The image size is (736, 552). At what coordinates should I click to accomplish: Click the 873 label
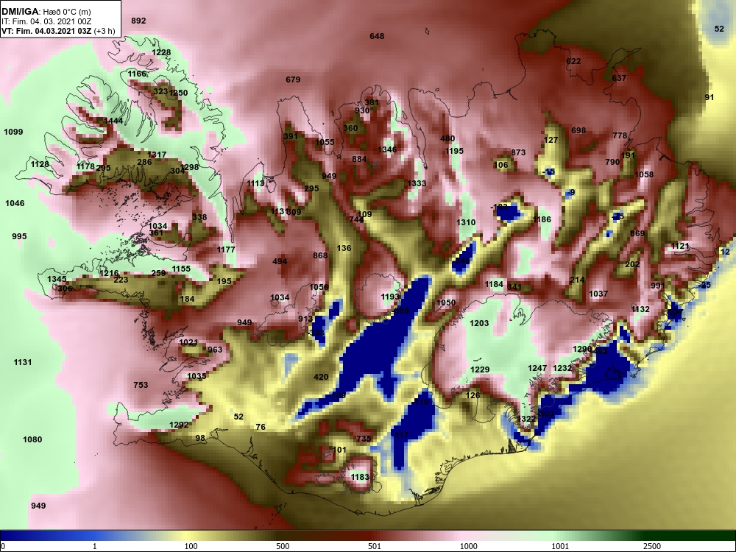click(518, 152)
